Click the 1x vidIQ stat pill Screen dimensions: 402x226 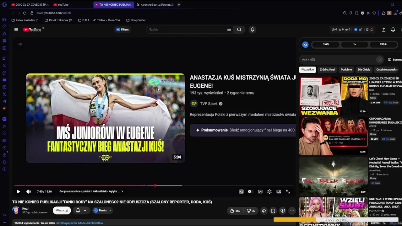(x=355, y=45)
